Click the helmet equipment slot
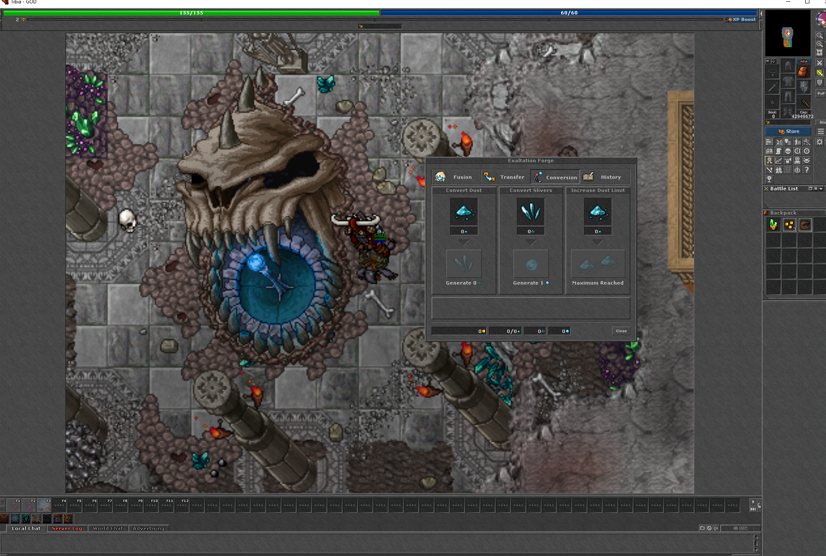 (788, 66)
